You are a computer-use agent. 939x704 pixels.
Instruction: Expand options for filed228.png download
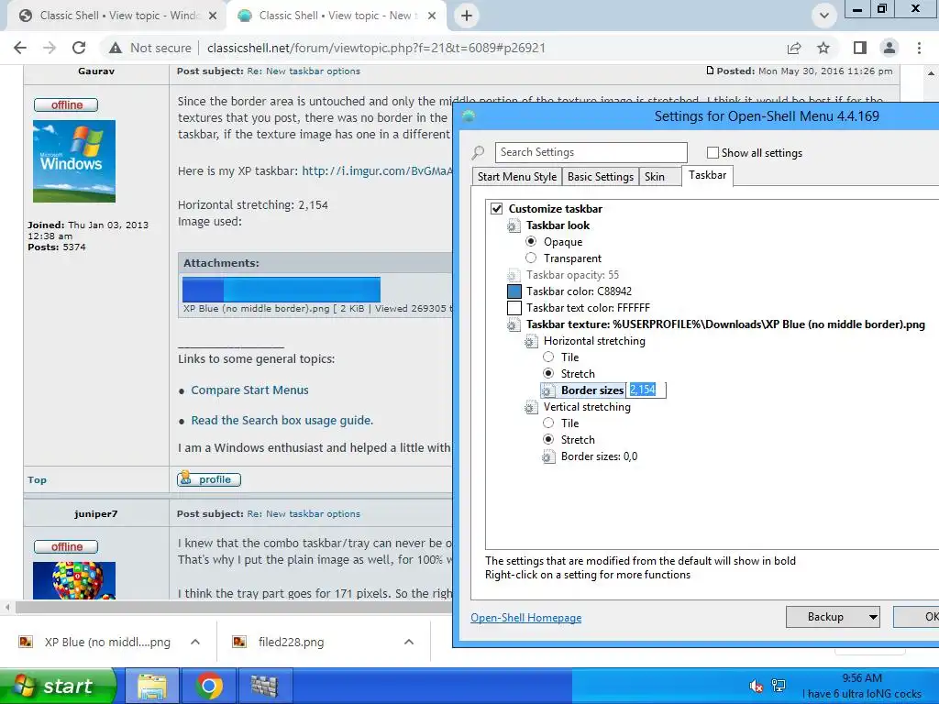409,643
